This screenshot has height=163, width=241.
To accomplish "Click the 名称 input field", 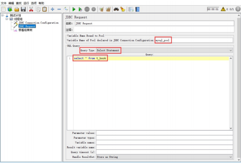I will point(154,24).
